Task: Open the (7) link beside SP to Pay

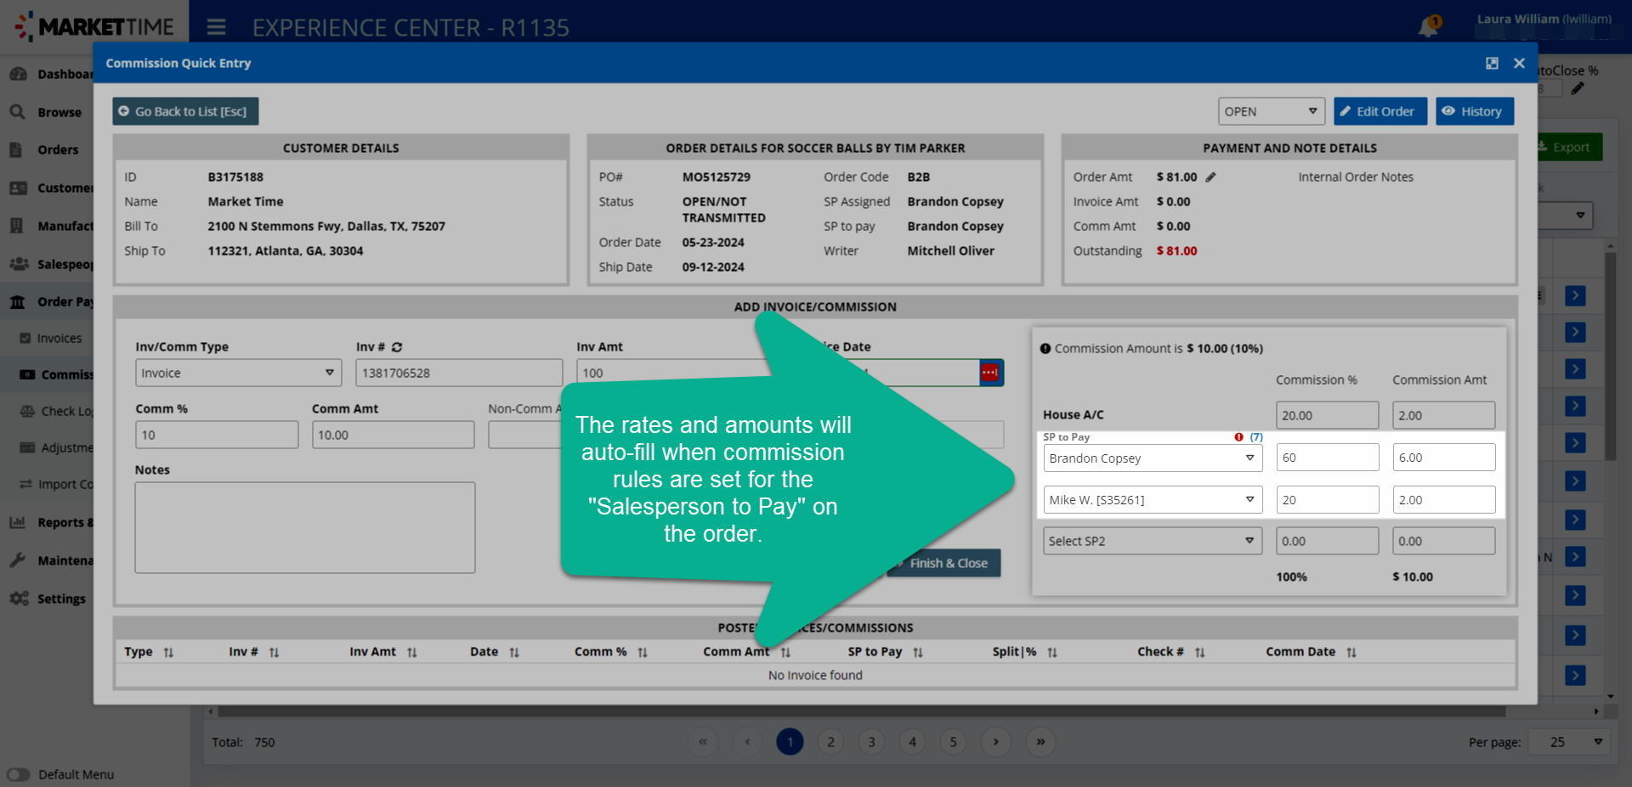Action: (1256, 437)
